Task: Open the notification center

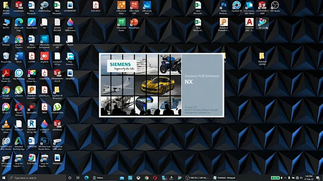Action: pyautogui.click(x=318, y=178)
